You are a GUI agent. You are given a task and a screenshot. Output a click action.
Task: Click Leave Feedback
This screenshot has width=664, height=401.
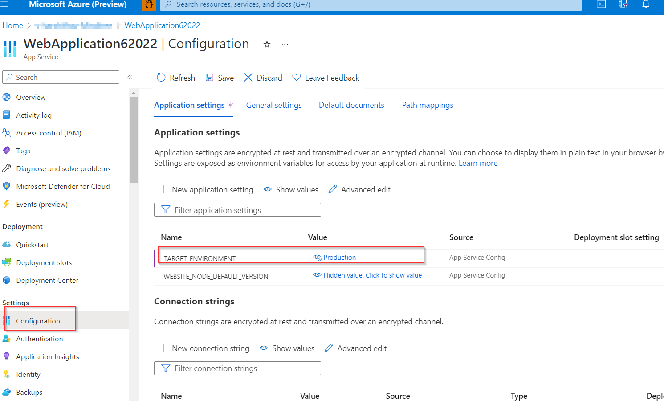pos(326,78)
